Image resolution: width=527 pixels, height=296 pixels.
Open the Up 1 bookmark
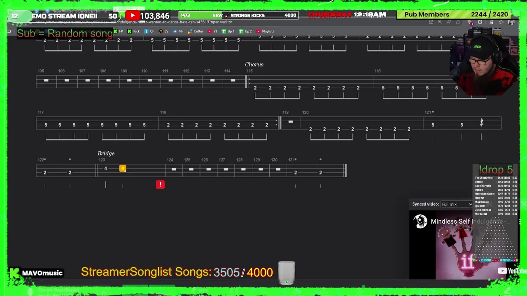[x=228, y=31]
